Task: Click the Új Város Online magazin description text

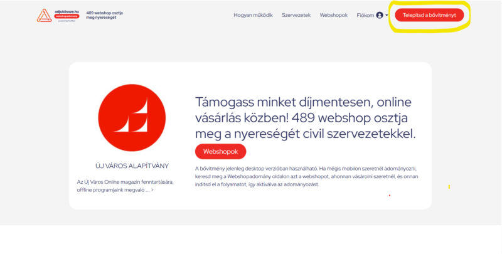Action: (x=125, y=186)
